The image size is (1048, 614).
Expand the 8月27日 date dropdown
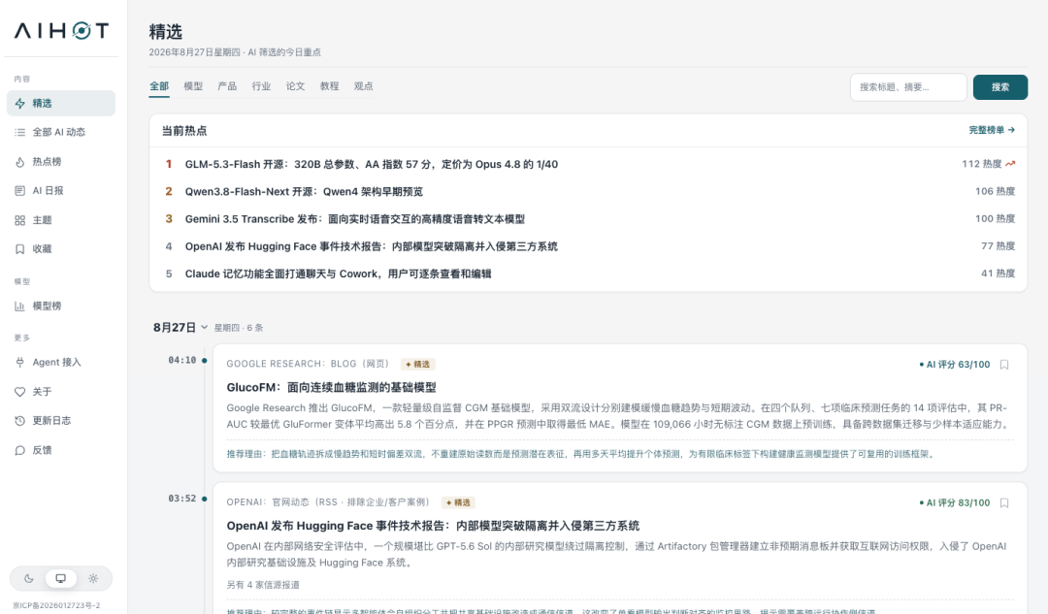click(205, 328)
